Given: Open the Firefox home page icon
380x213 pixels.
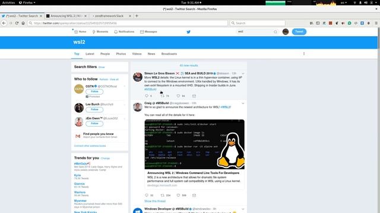Looking at the screenshot, I should click(x=23, y=23).
